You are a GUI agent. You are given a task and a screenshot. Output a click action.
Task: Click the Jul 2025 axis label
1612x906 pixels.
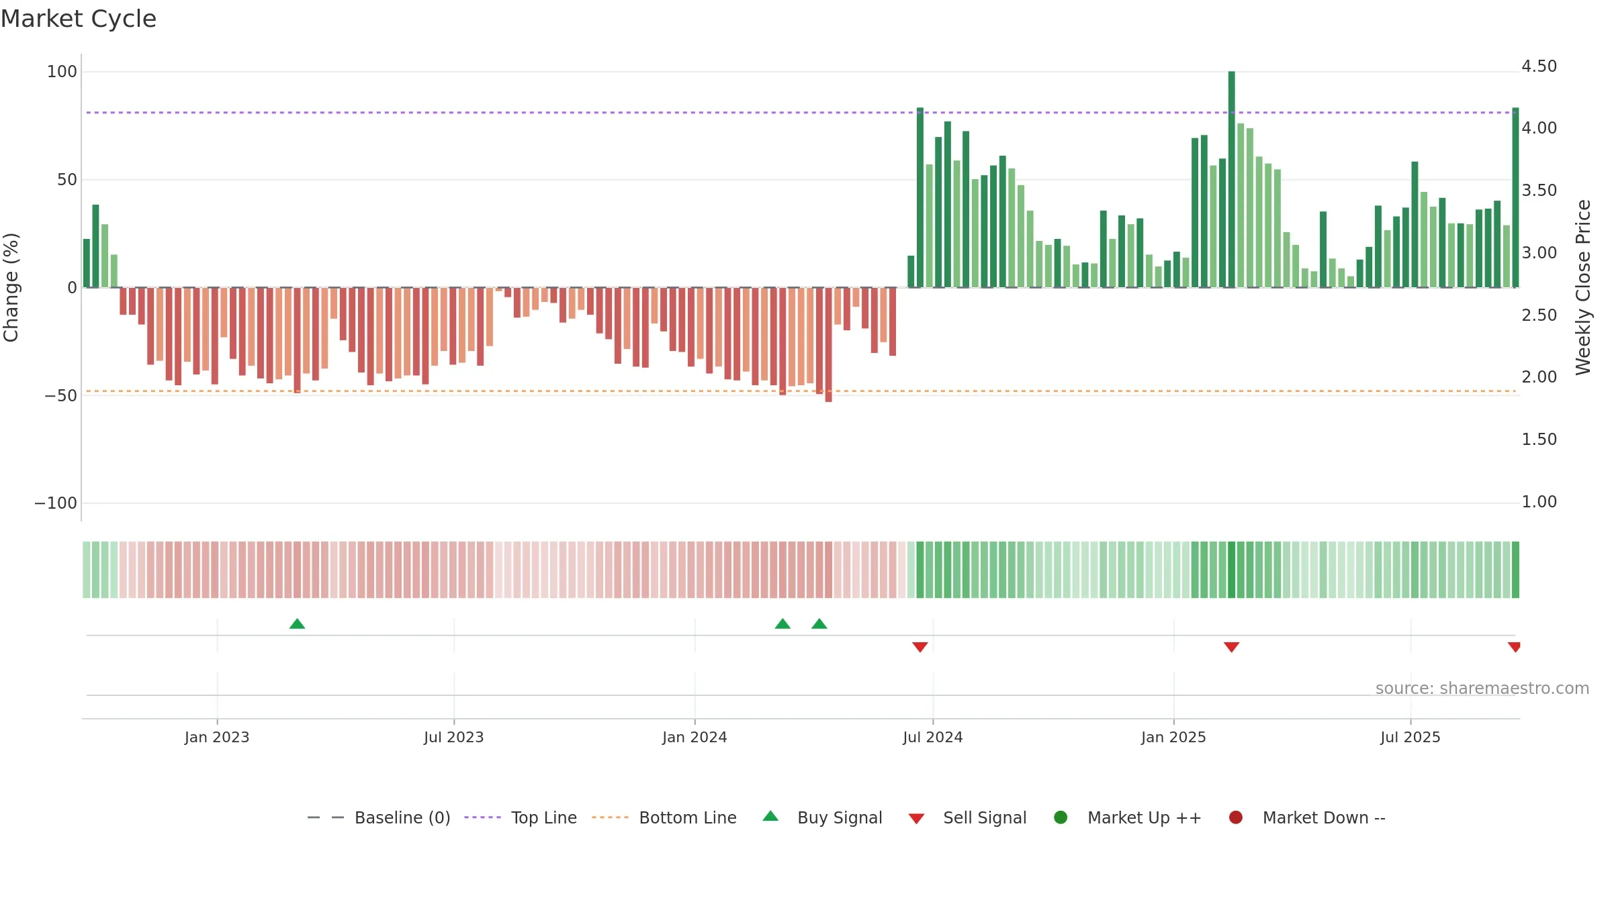coord(1410,737)
